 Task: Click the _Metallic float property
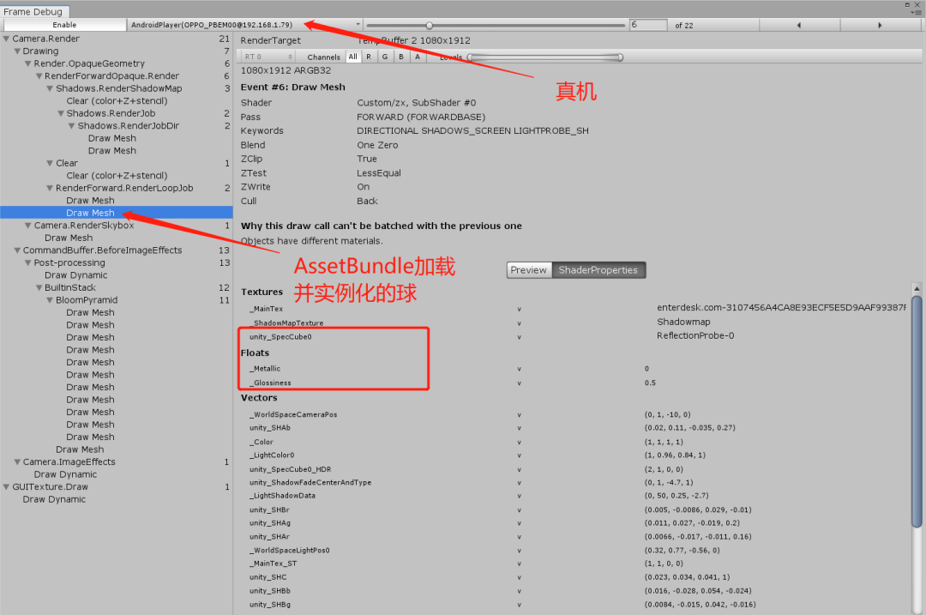(265, 369)
